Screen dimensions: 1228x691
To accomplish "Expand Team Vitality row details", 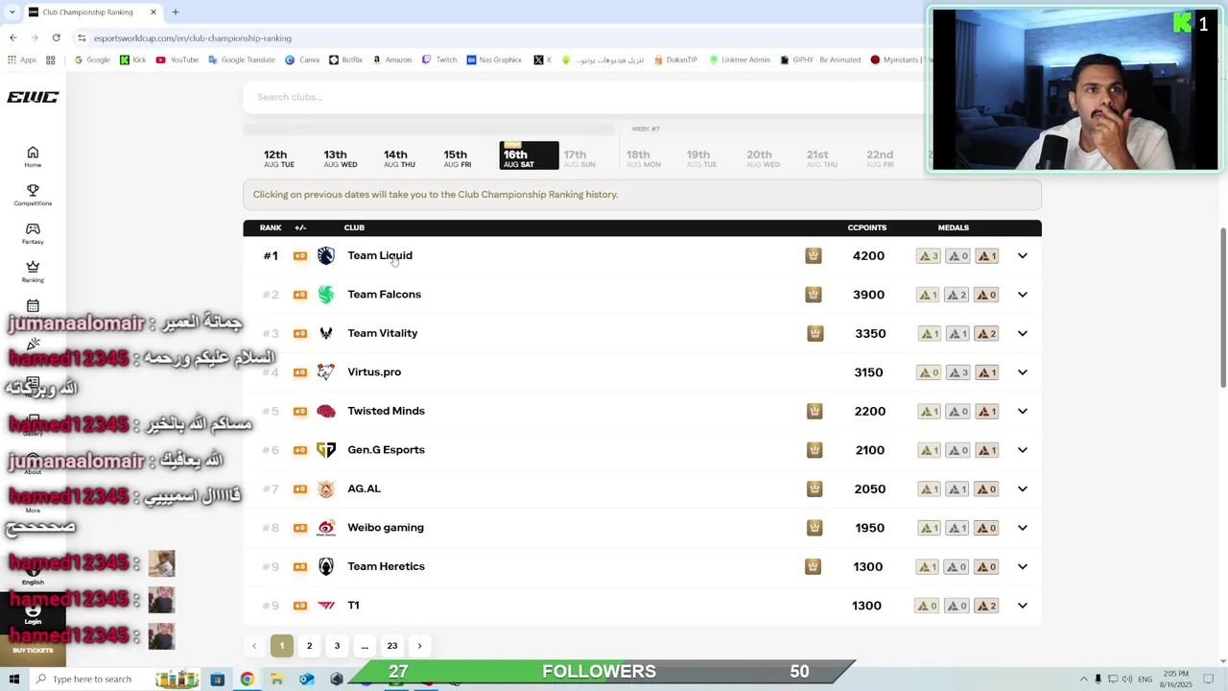I will [x=1022, y=333].
